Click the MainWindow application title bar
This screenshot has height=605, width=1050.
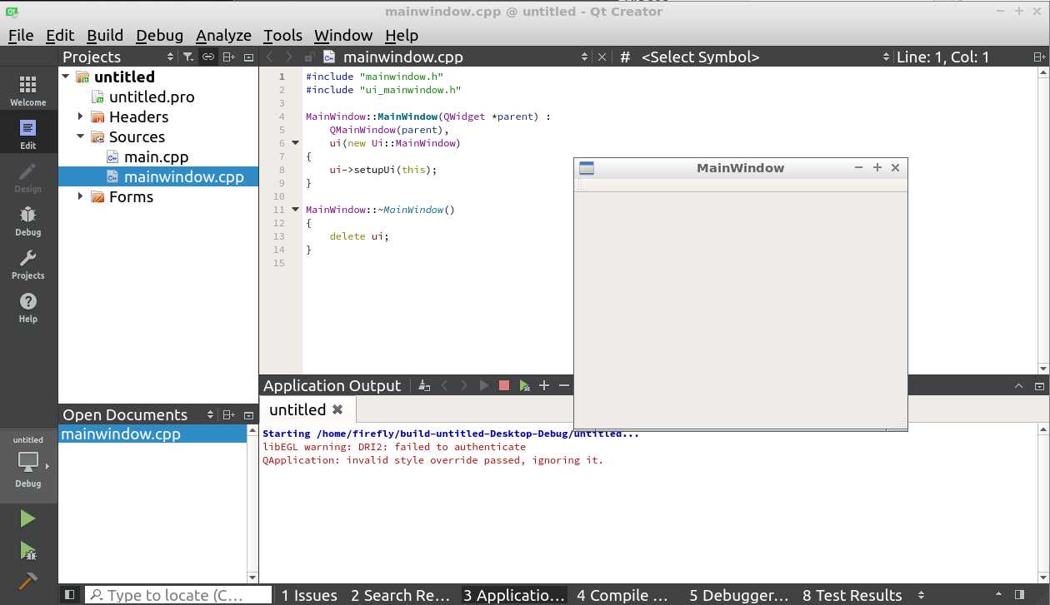click(741, 167)
